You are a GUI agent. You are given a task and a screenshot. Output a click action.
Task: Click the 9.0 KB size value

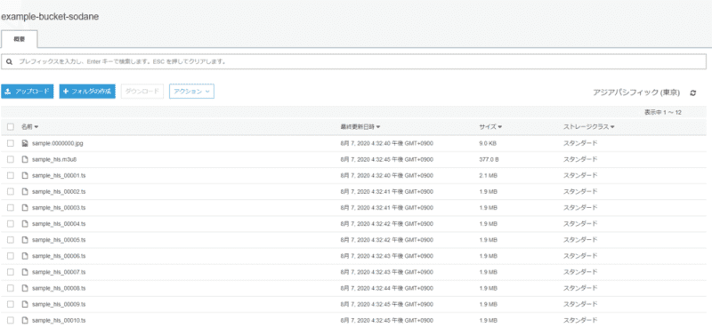[488, 143]
